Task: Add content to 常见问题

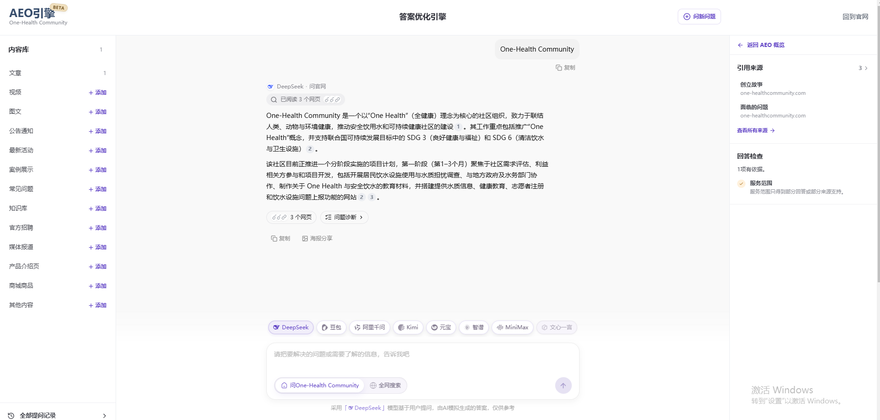Action: 98,189
